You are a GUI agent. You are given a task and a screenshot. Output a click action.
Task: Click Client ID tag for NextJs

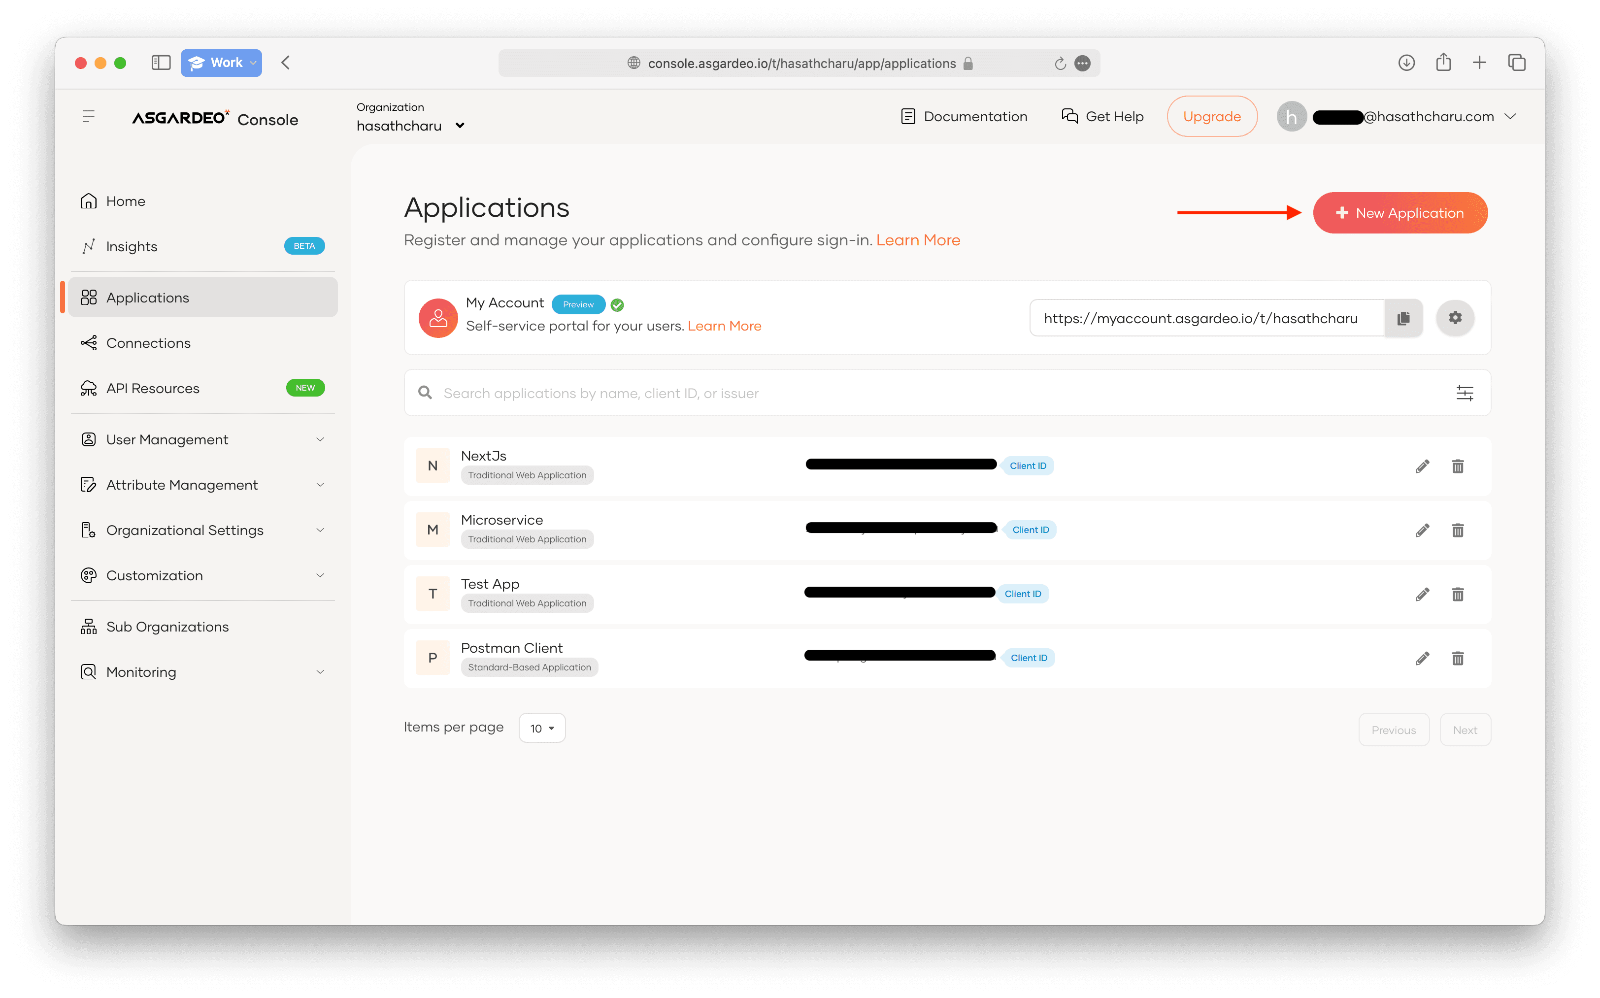coord(1028,466)
